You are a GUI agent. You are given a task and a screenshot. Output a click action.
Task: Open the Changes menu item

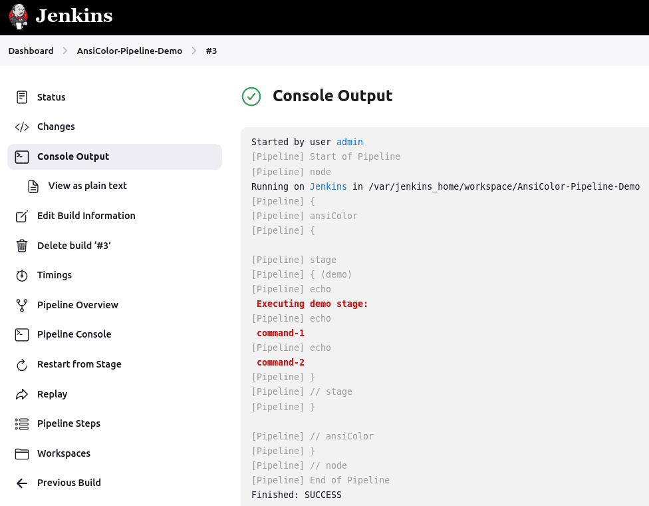pos(114,126)
